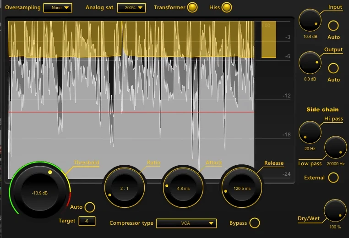This screenshot has height=238, width=349.
Task: Click the Oversampling label
Action: [x=23, y=7]
